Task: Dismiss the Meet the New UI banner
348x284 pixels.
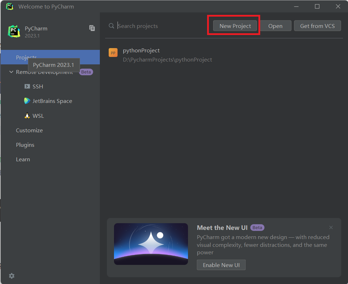Action: [x=331, y=227]
